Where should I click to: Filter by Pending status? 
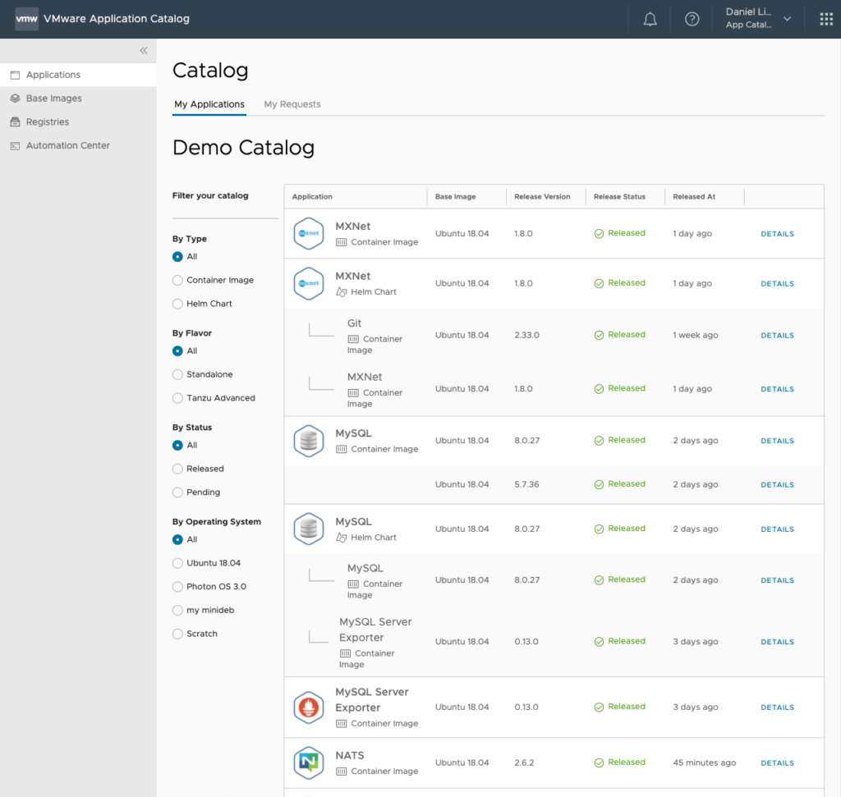coord(178,492)
